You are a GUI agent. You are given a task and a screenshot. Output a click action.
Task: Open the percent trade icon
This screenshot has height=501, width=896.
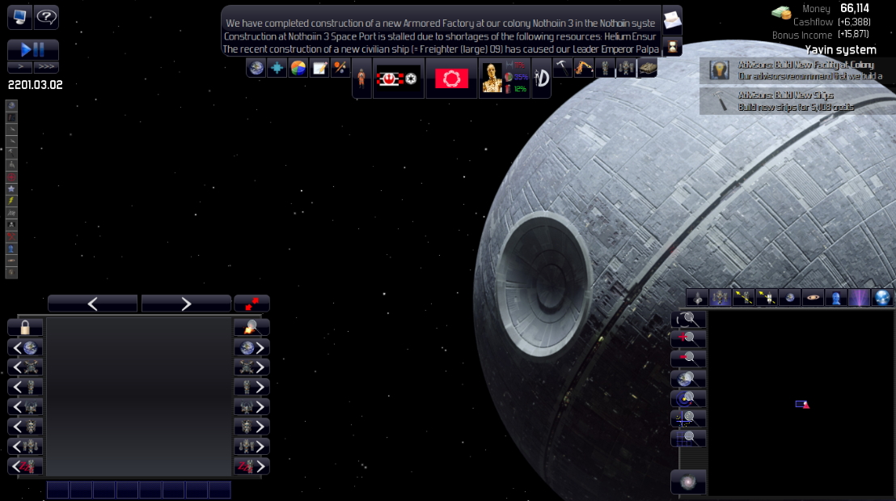pyautogui.click(x=340, y=68)
